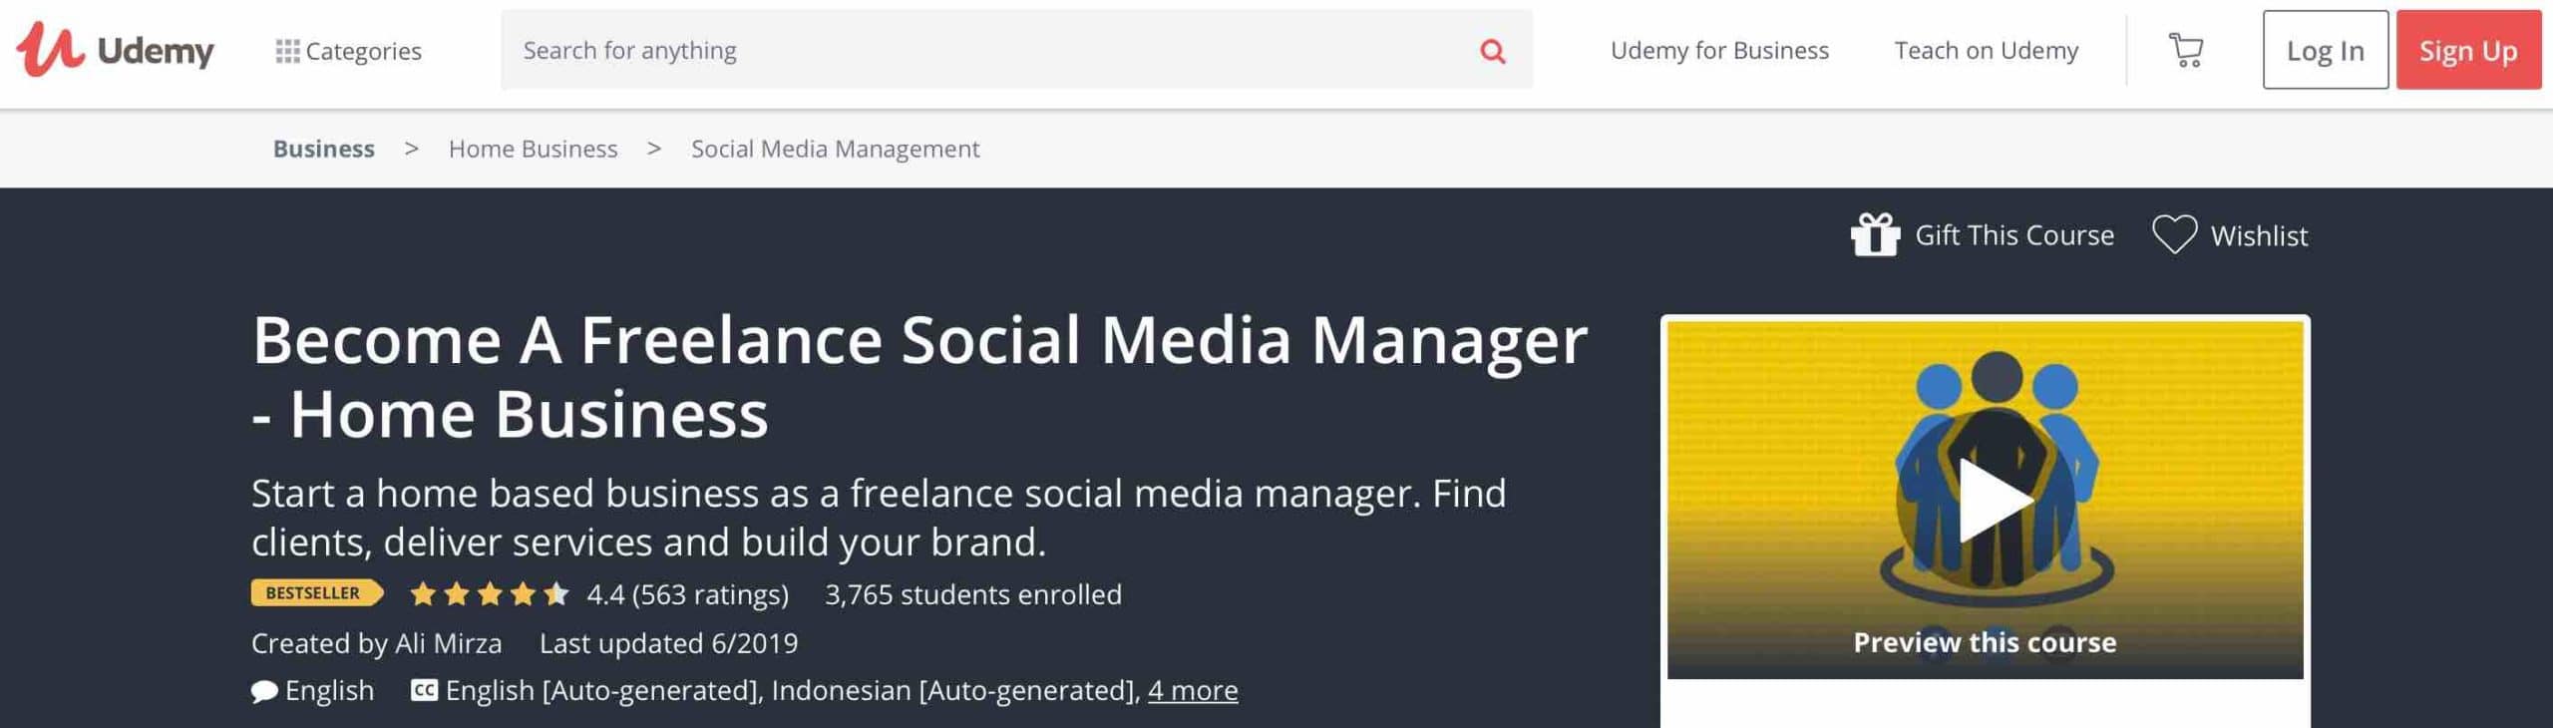
Task: Click the gift box icon
Action: (x=1875, y=235)
